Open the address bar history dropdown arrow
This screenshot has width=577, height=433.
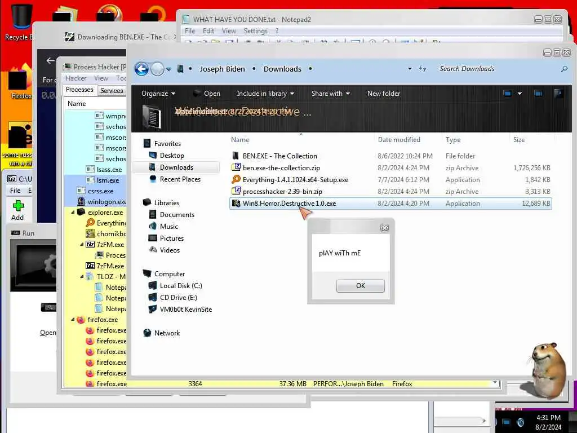410,69
